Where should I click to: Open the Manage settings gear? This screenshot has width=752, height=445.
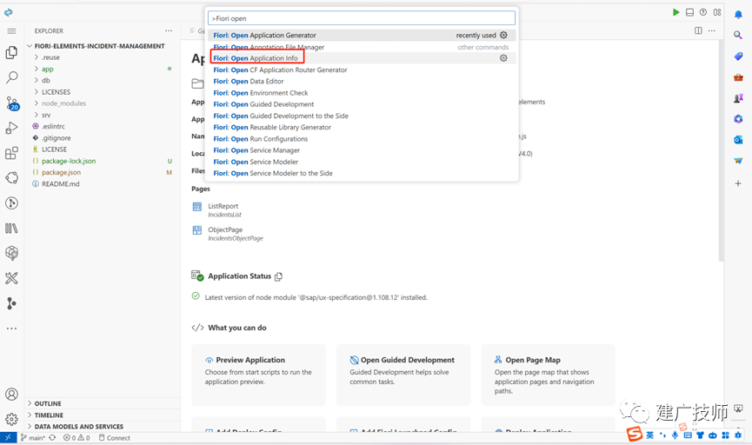click(x=11, y=419)
